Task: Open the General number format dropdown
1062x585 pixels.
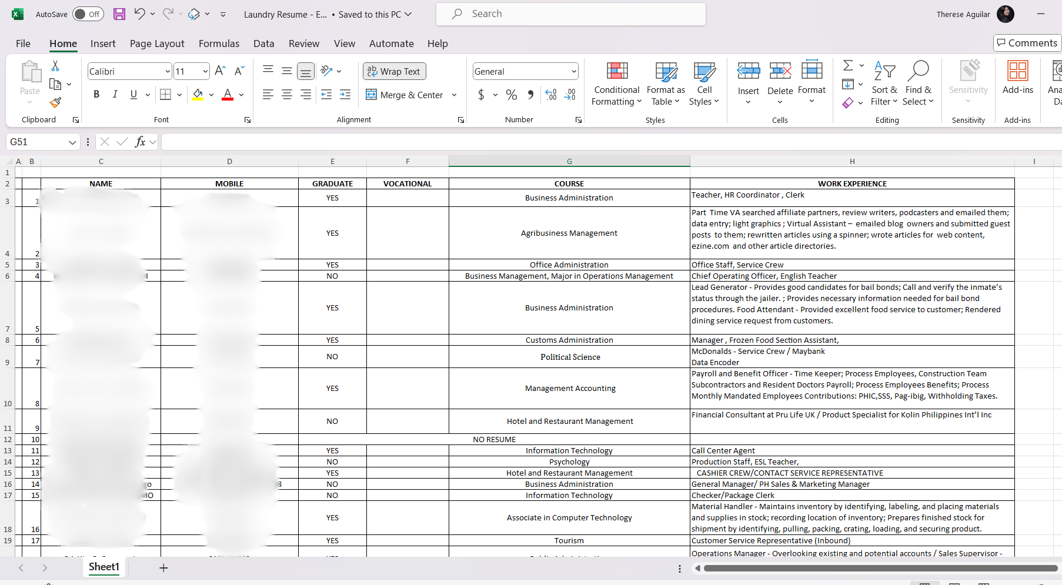Action: [x=573, y=71]
